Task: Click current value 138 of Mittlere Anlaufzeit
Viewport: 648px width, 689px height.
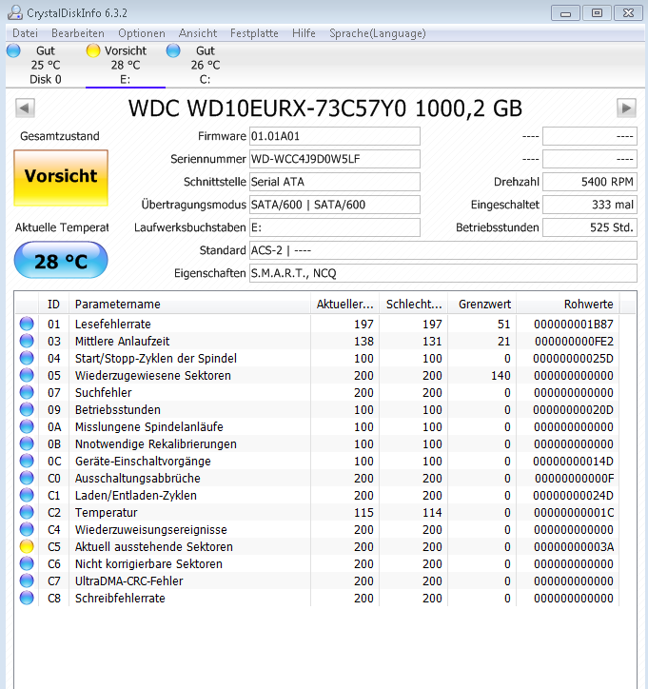Action: coord(363,342)
